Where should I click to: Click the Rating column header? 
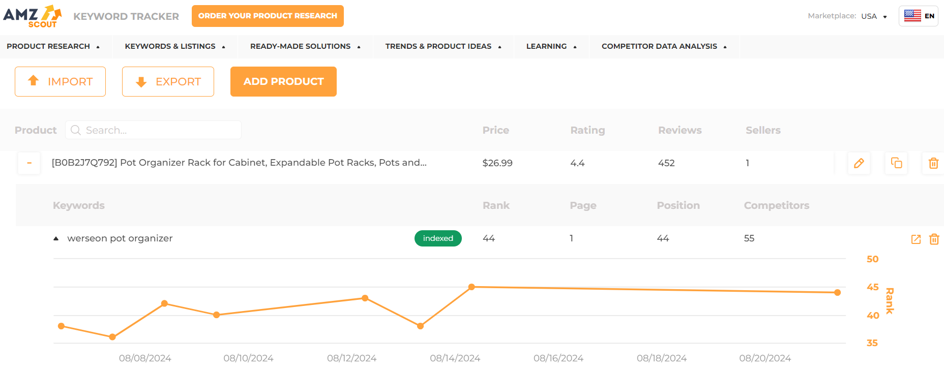tap(587, 130)
